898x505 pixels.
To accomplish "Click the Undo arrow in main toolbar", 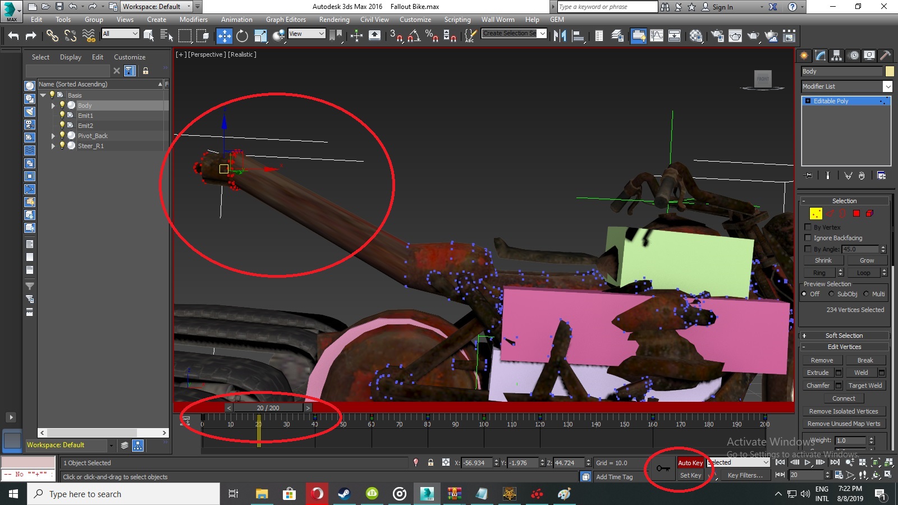I will [x=13, y=36].
